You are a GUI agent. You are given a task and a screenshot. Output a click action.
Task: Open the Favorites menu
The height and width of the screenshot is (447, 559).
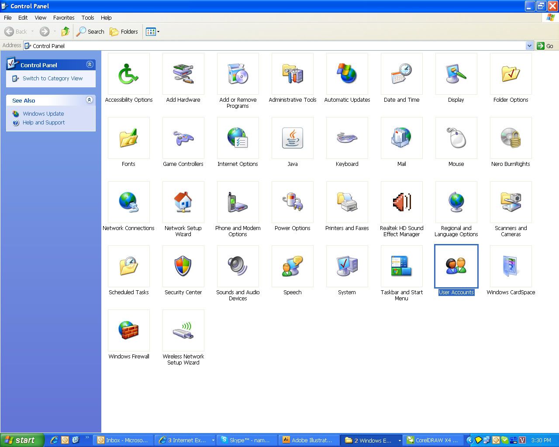click(64, 17)
